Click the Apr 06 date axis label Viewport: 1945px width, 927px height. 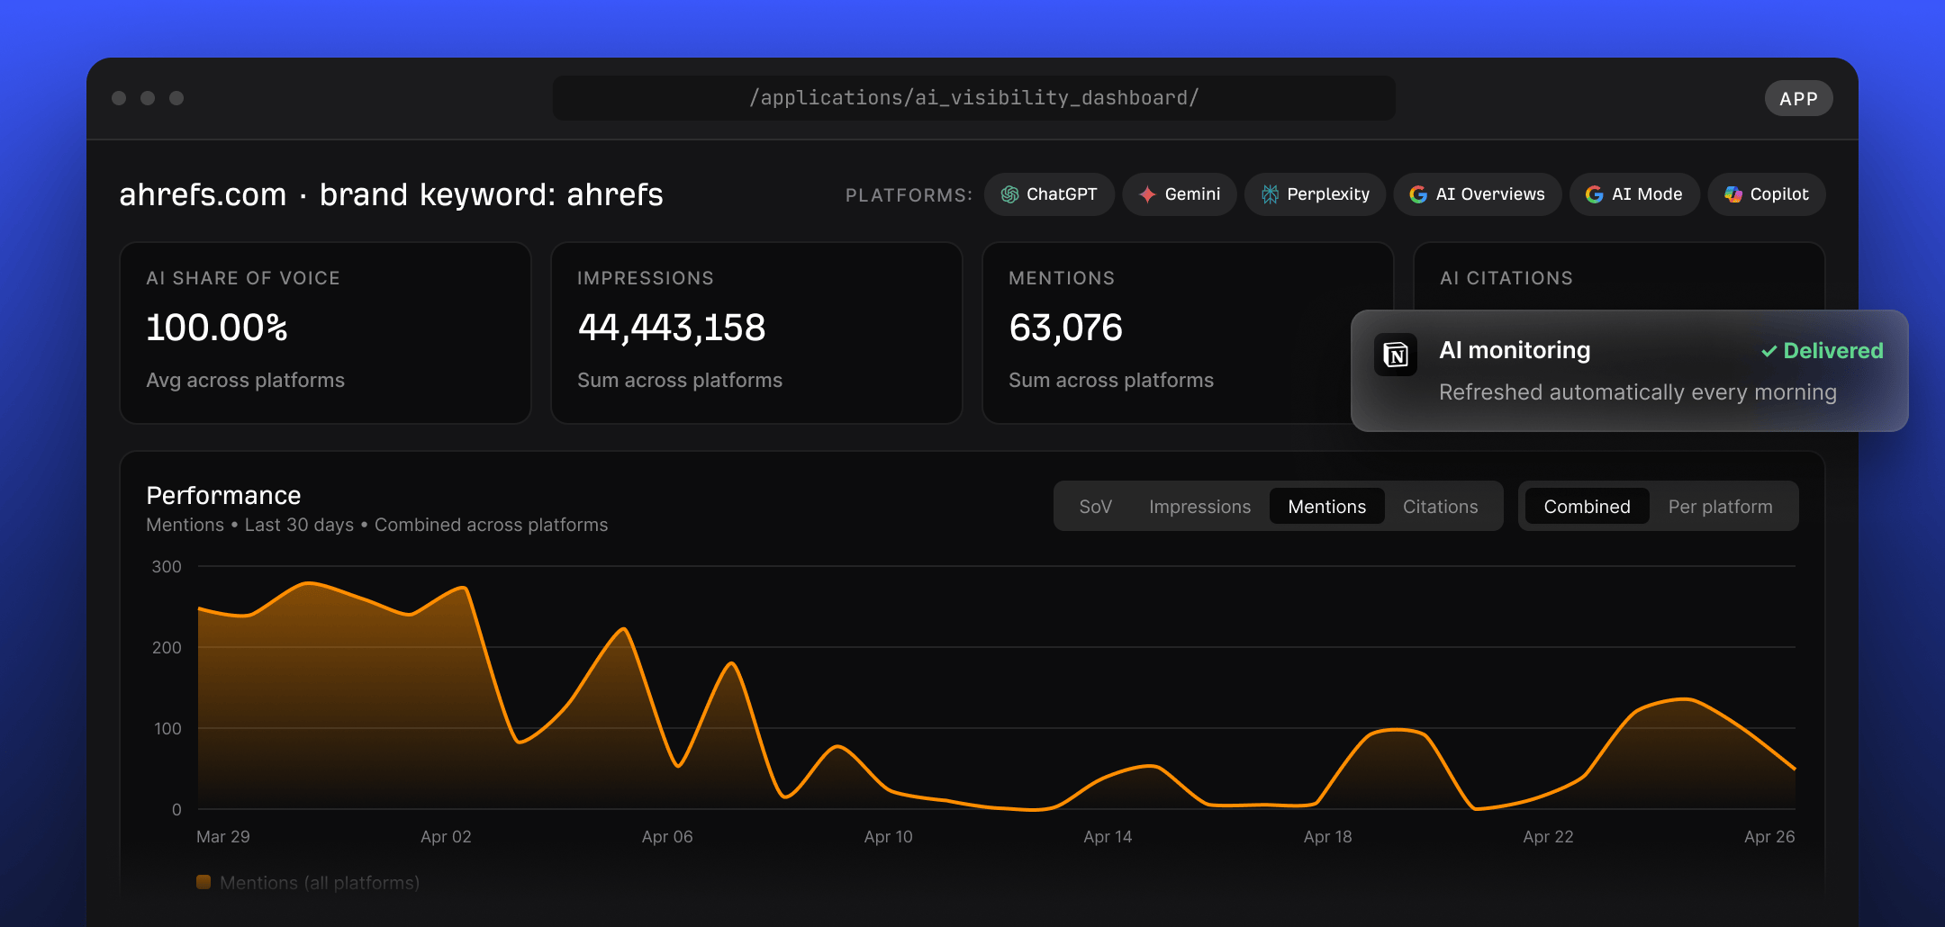pos(667,837)
